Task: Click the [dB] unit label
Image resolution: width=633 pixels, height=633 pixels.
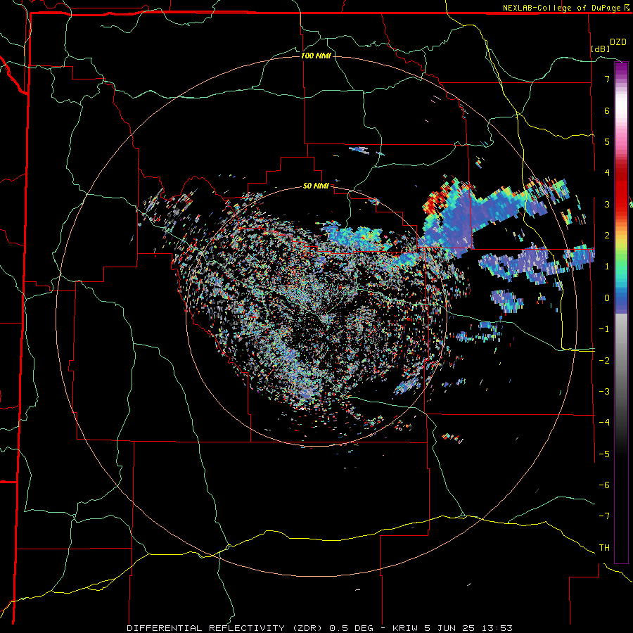Action: click(x=601, y=49)
